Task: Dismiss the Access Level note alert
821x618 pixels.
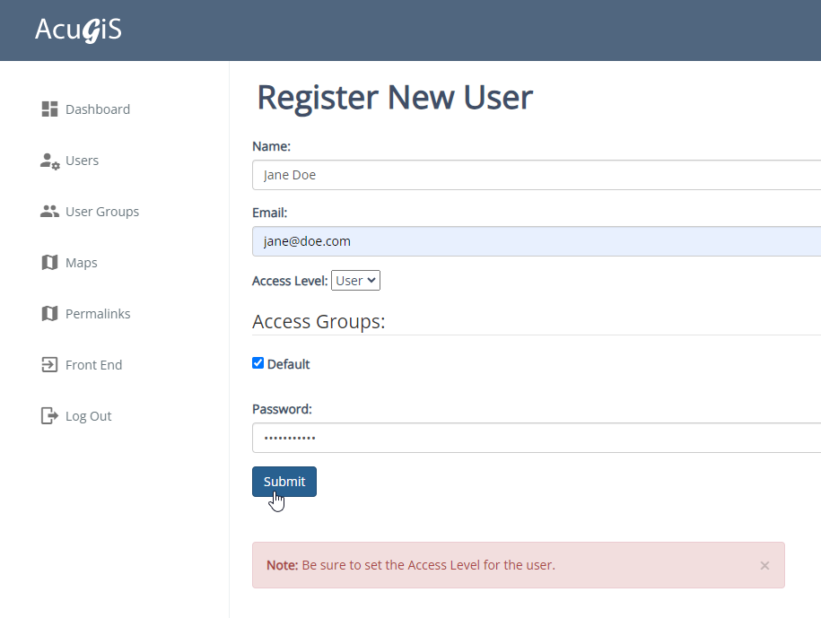Action: pos(764,565)
